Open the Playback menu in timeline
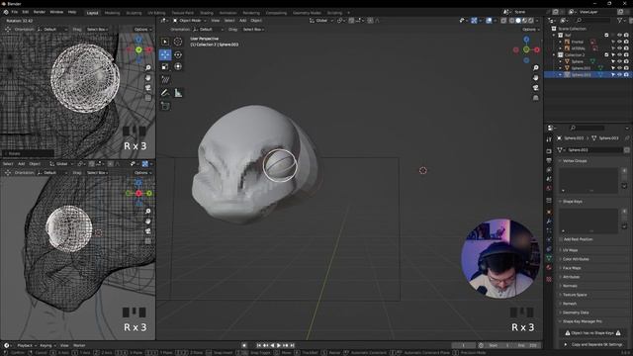Screen dimensions: 633x356 (x=27, y=345)
